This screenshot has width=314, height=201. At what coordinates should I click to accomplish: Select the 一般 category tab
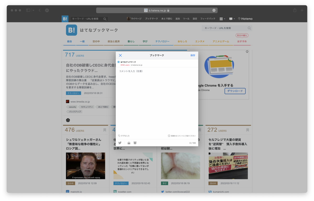82,42
